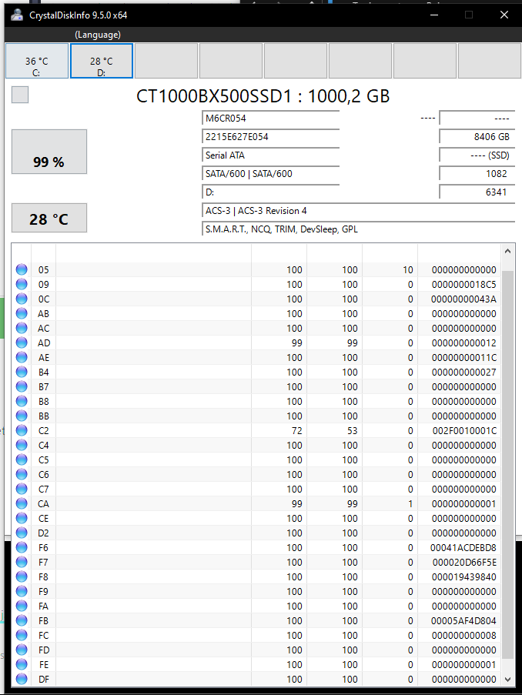Click status orb for attribute C6
Viewport: 522px width, 695px height.
coord(22,474)
